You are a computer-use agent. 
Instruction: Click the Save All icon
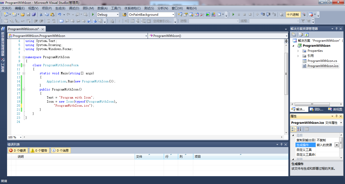tap(34, 14)
